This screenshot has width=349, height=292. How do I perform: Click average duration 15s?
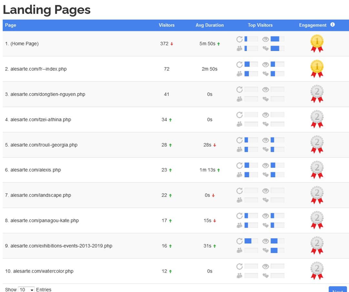[207, 220]
